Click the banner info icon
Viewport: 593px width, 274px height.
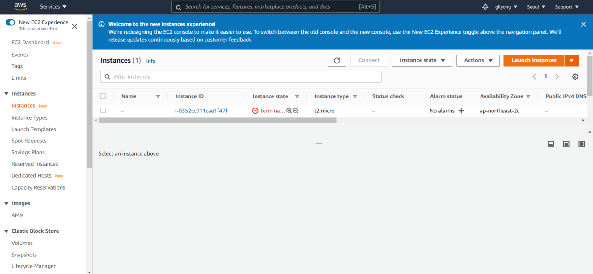point(101,24)
